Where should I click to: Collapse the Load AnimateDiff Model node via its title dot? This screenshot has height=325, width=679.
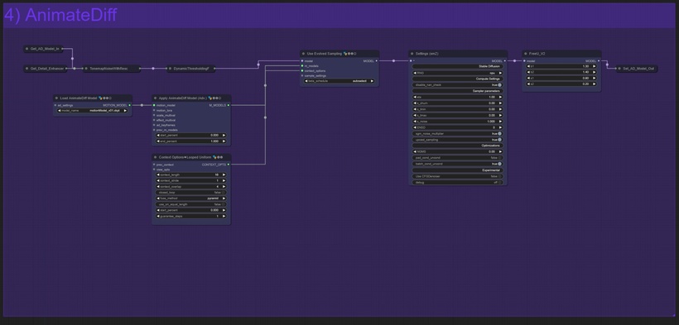pyautogui.click(x=56, y=98)
